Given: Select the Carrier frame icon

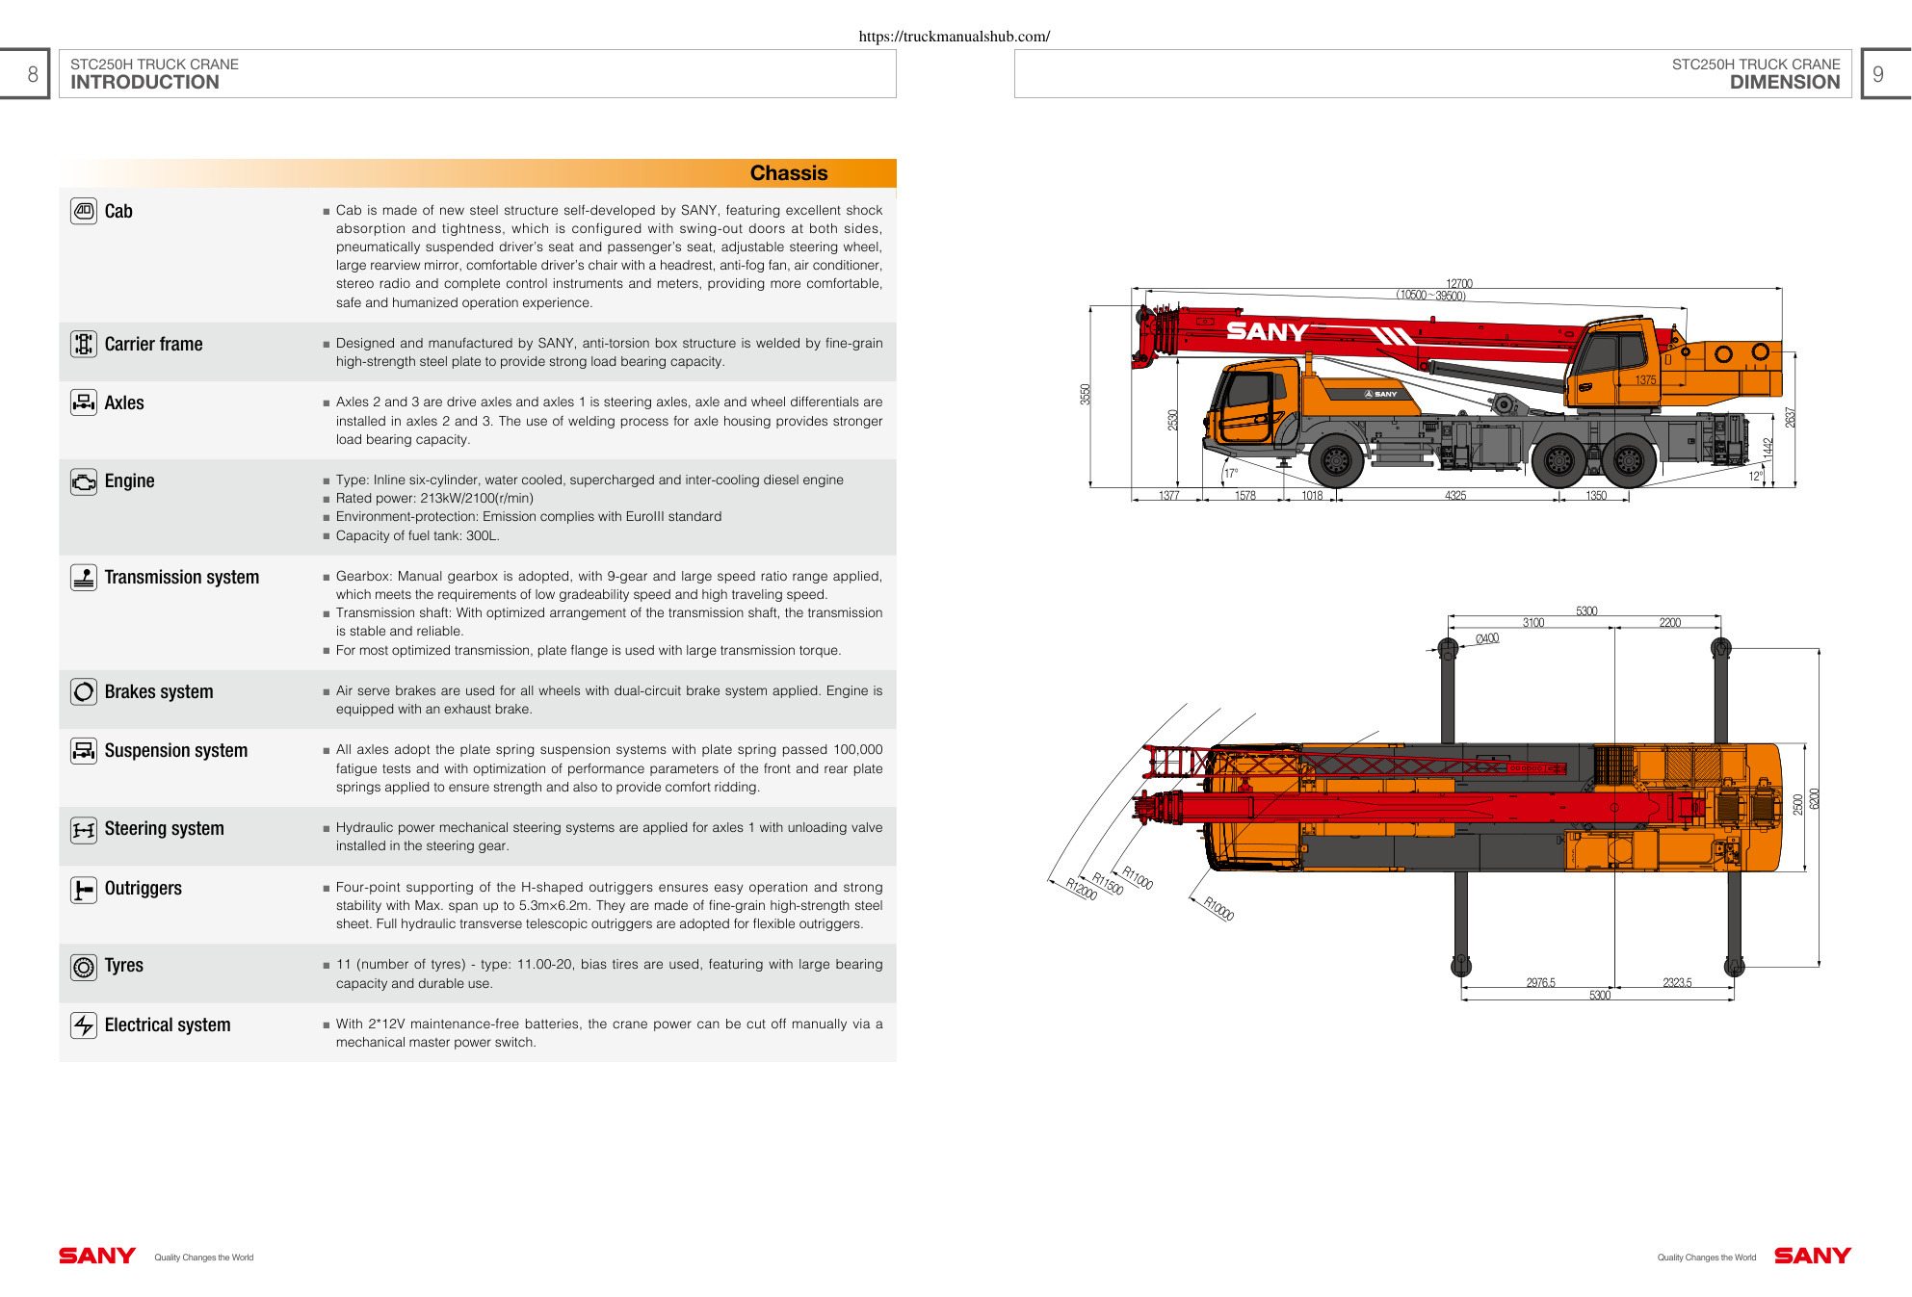Looking at the screenshot, I should 84,344.
